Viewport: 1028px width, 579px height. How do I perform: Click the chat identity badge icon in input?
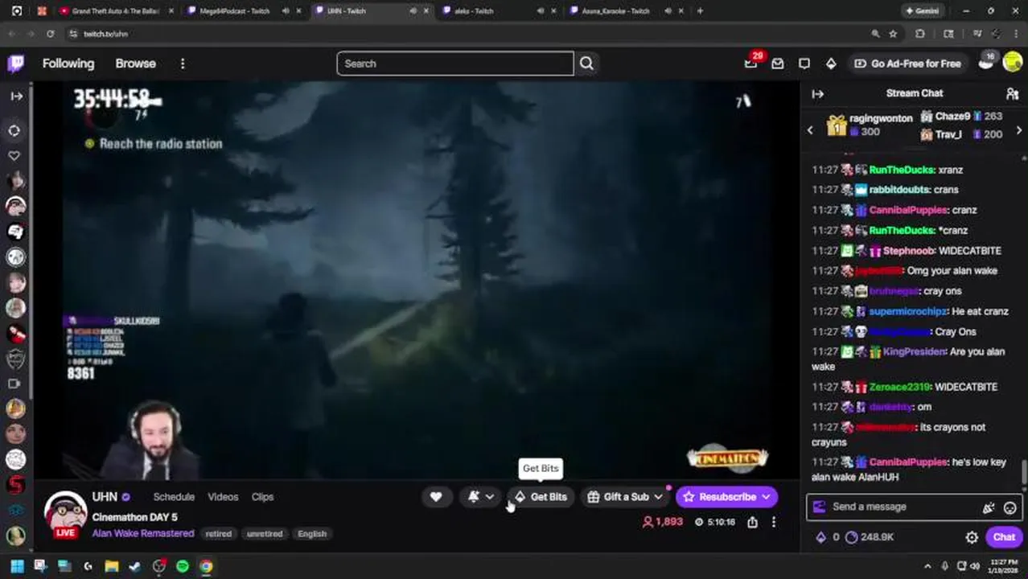tap(820, 507)
